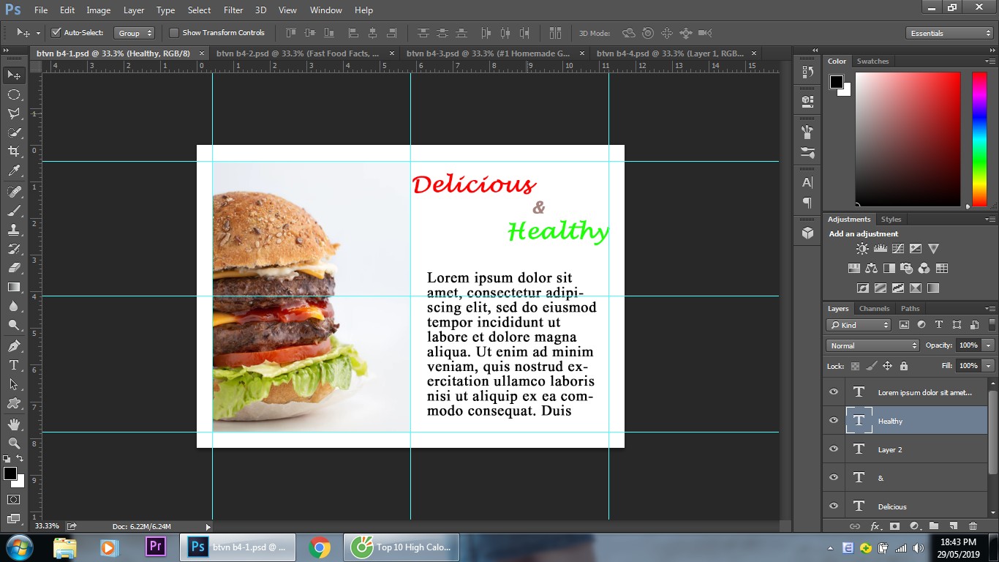The image size is (999, 562).
Task: Select the Pen tool
Action: click(x=14, y=346)
